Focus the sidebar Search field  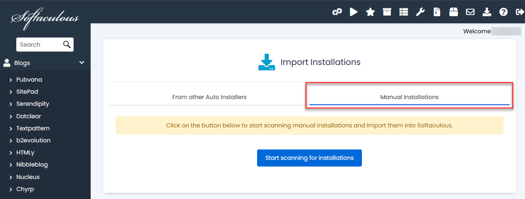pyautogui.click(x=45, y=45)
